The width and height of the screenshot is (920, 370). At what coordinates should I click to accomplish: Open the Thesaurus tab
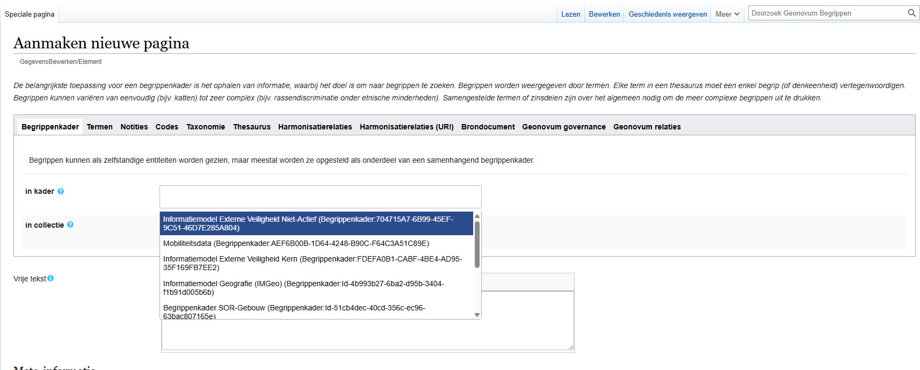click(x=251, y=127)
